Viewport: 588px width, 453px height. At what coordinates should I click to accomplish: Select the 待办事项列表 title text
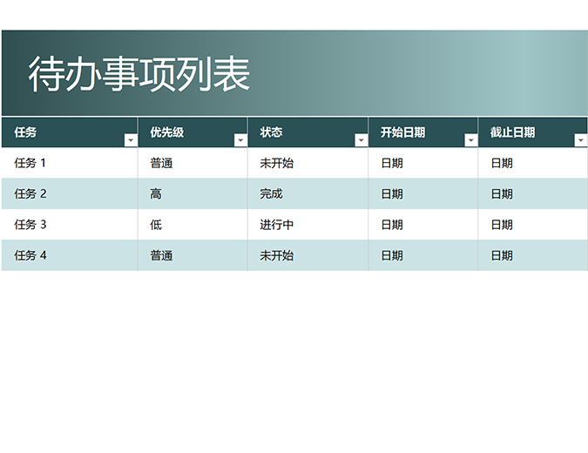pos(139,74)
